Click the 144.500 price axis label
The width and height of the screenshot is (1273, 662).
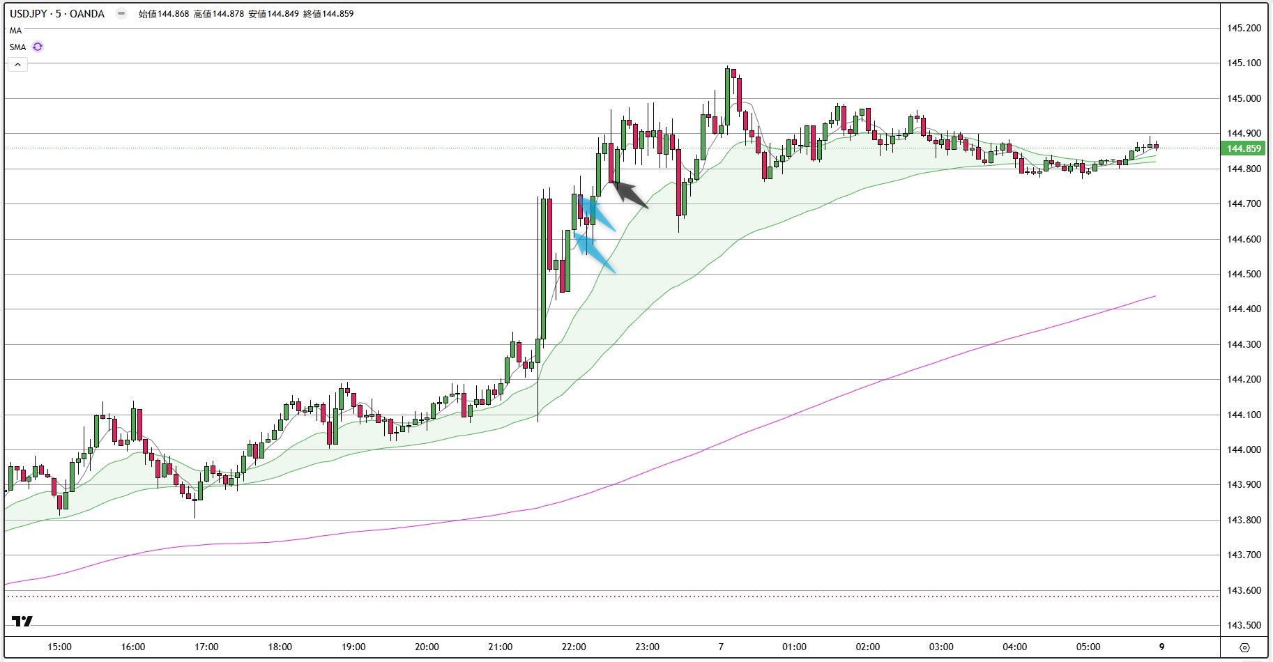(x=1244, y=274)
